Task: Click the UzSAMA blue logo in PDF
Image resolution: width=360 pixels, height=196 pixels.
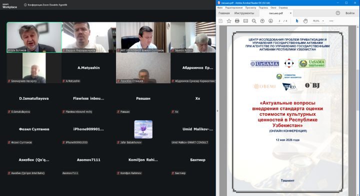Action: pyautogui.click(x=264, y=64)
